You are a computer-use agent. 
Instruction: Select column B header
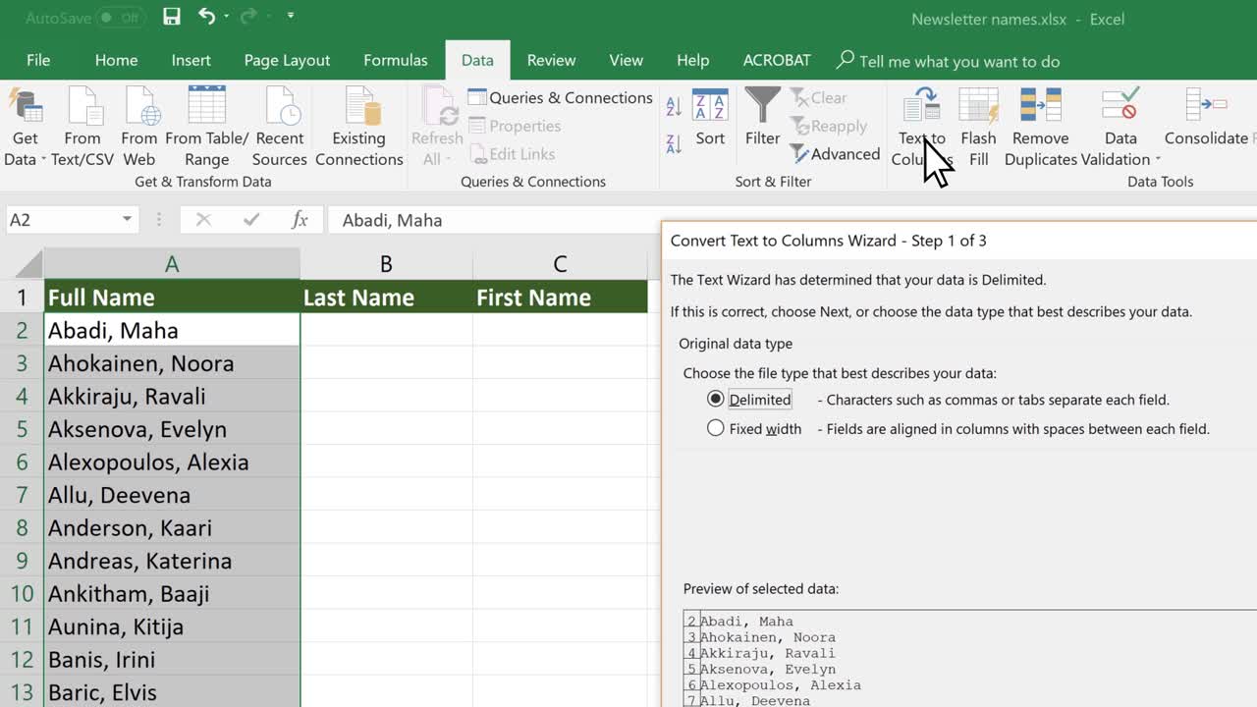click(386, 263)
